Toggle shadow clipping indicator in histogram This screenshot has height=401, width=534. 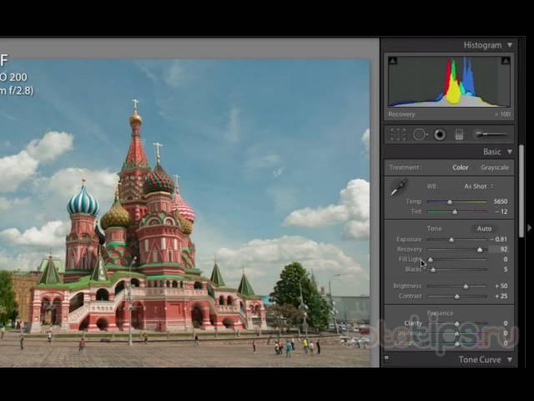[393, 61]
